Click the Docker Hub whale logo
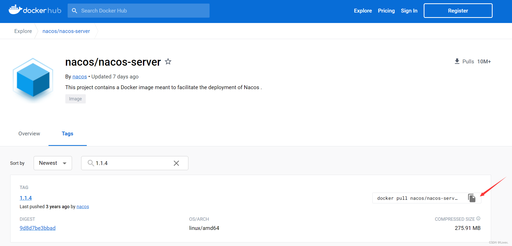Viewport: 512px width, 246px height. [x=35, y=10]
